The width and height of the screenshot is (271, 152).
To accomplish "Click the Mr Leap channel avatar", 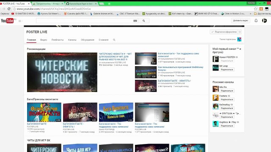I will tap(216, 68).
